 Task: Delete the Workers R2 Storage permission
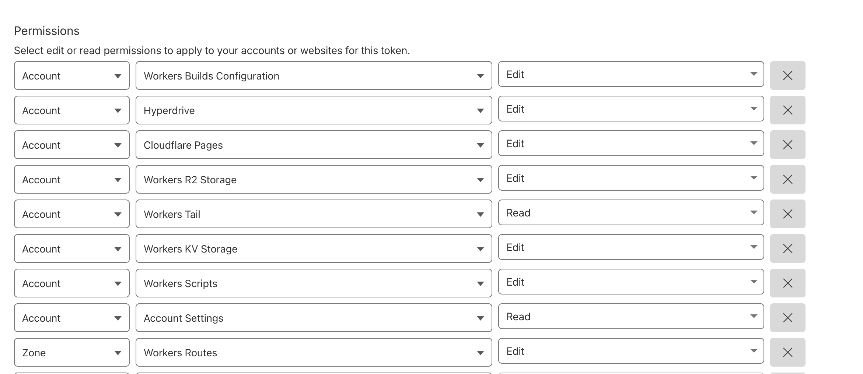coord(787,179)
